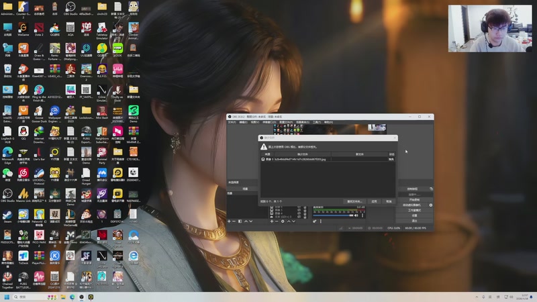Viewport: 537px width, 302px height.
Task: Move scene down with the down arrow
Action: (251, 221)
